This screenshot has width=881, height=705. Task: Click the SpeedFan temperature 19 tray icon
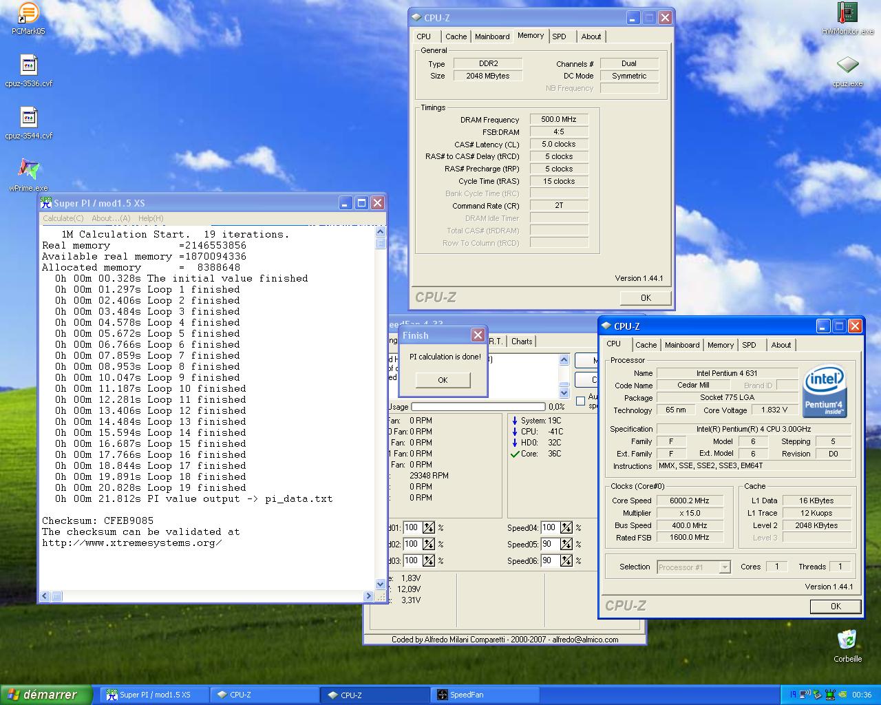coord(793,695)
